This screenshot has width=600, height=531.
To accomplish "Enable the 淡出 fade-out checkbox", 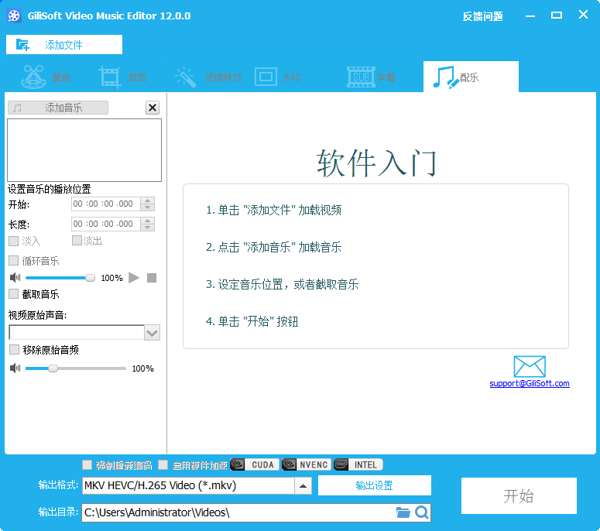I will click(x=77, y=240).
